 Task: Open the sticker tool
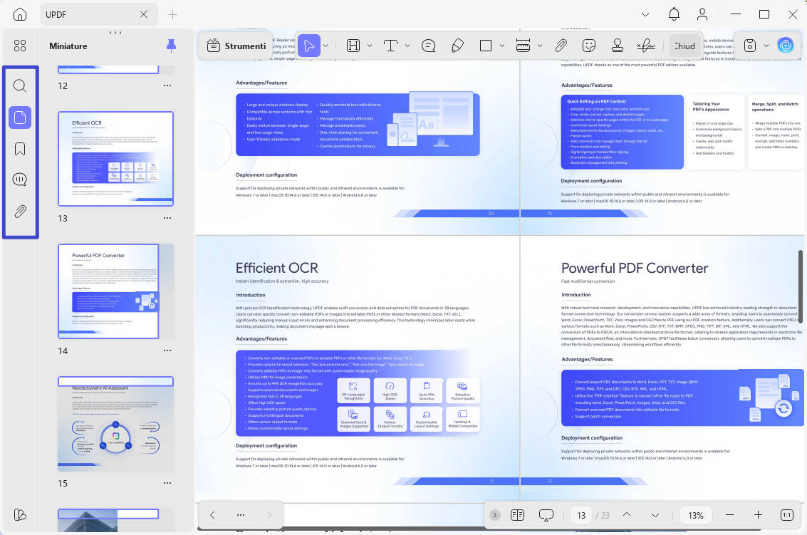tap(589, 46)
